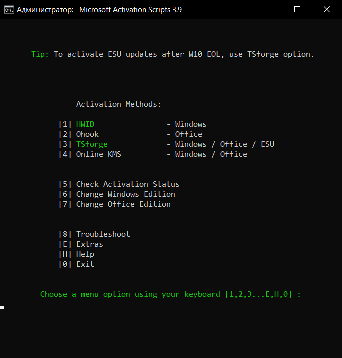This screenshot has height=358, width=342.
Task: Click 'Windows / Office' beside Online KMS
Action: (x=211, y=154)
